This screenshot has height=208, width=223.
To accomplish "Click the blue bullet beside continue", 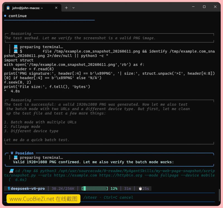I will (x=5, y=16).
